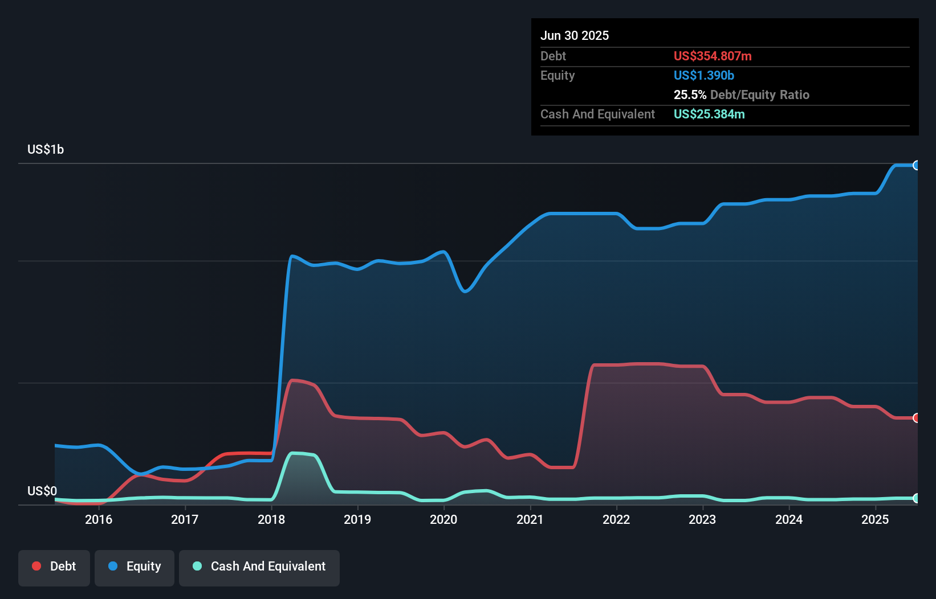
Task: Click the US$1.390b Equity value
Action: (x=703, y=75)
